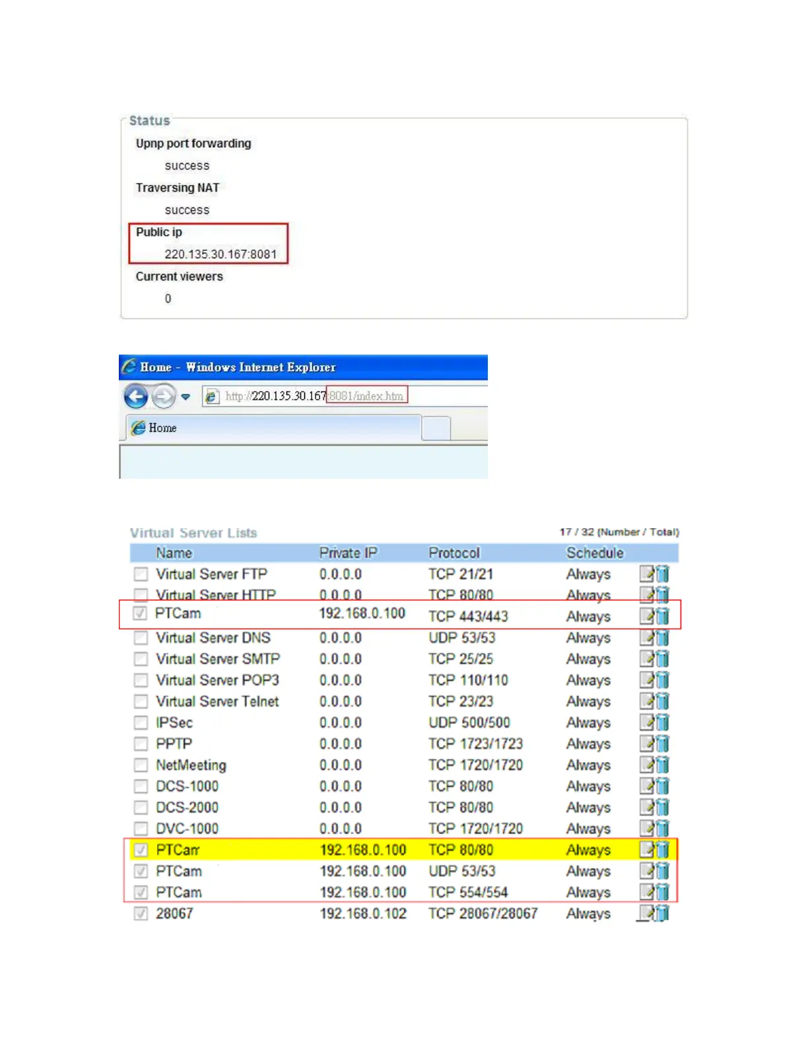Viewport: 808px width, 1046px height.
Task: Delete the Virtual Server DNS rule
Action: click(662, 638)
